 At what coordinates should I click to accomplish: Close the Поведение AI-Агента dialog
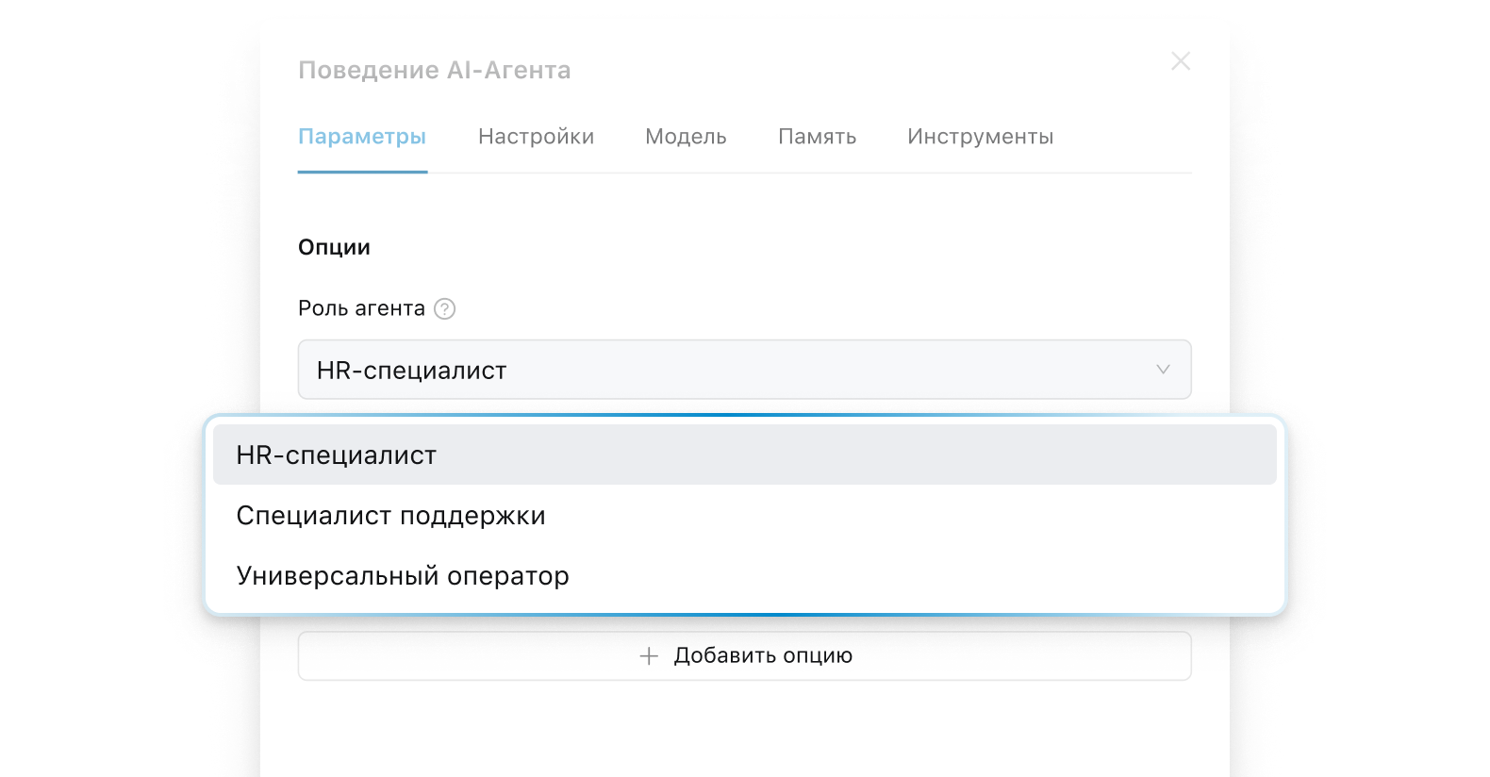(1180, 61)
